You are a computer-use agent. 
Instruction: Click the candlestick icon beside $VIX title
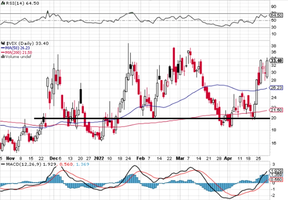[3, 44]
